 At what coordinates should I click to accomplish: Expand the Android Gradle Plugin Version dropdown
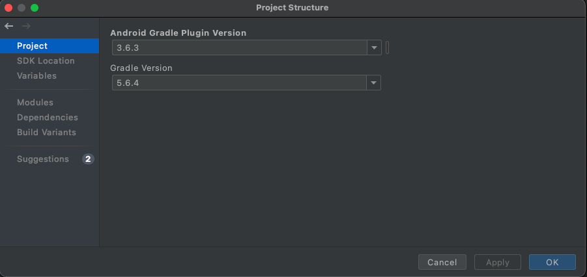pyautogui.click(x=374, y=48)
